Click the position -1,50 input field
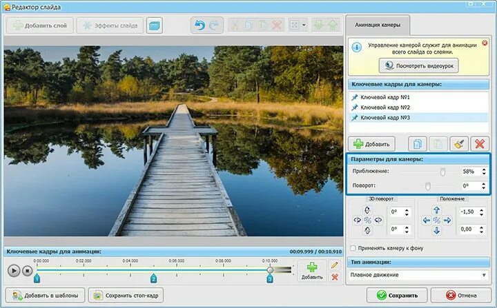This screenshot has width=497, height=308. point(469,212)
